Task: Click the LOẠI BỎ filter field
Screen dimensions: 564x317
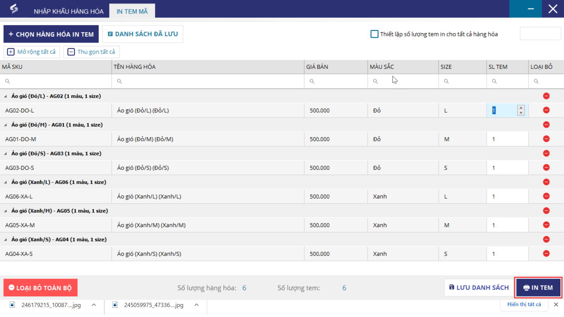Action: [546, 81]
